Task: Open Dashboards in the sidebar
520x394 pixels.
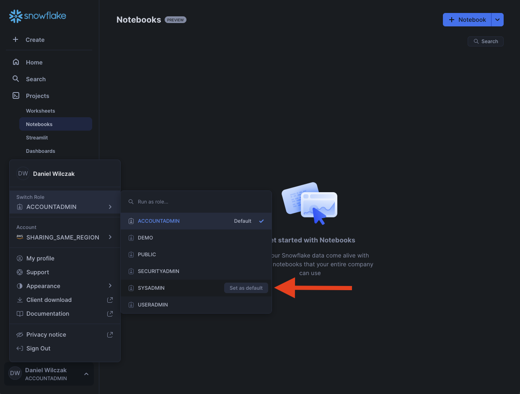Action: click(41, 151)
